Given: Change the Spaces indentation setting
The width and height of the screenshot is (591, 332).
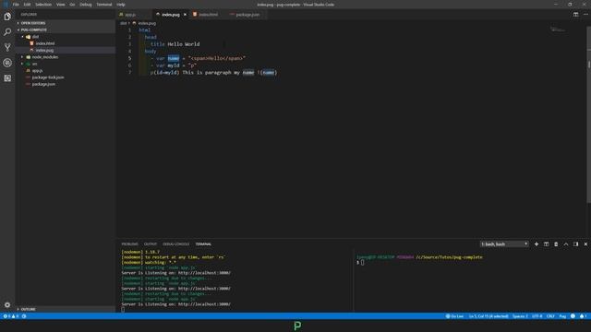Looking at the screenshot, I should (520, 316).
